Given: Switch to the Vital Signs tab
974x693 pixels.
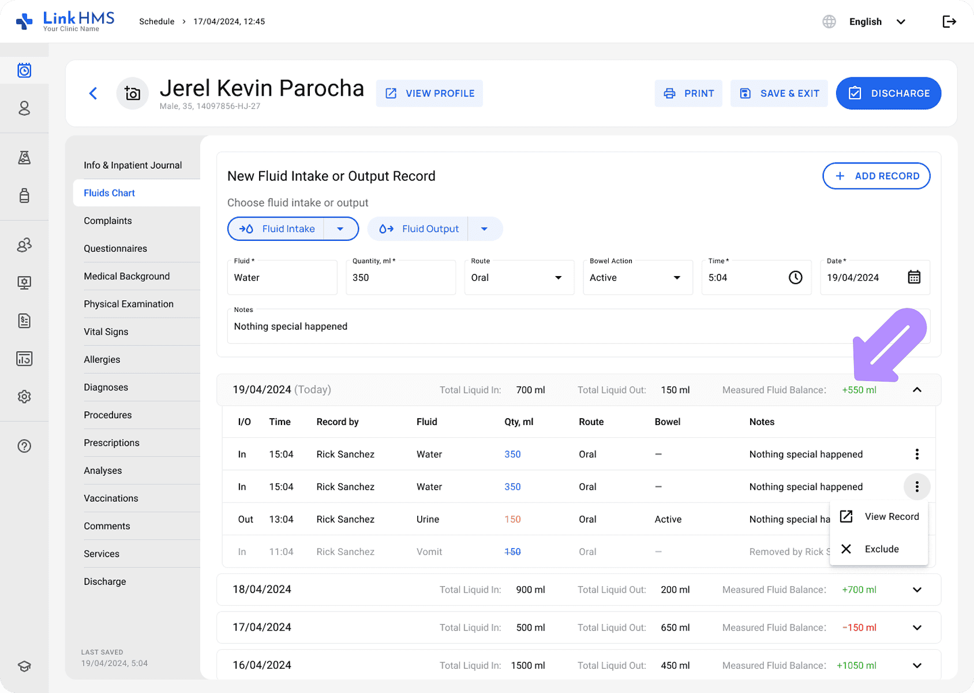Looking at the screenshot, I should [x=106, y=331].
